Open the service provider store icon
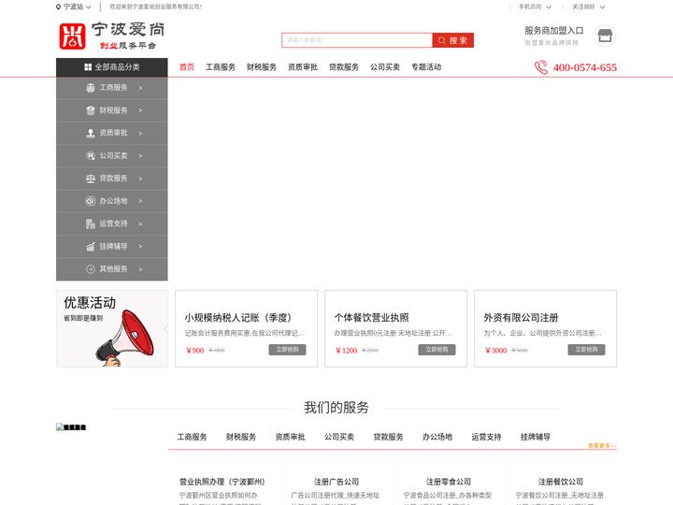The height and width of the screenshot is (505, 673). pos(605,36)
